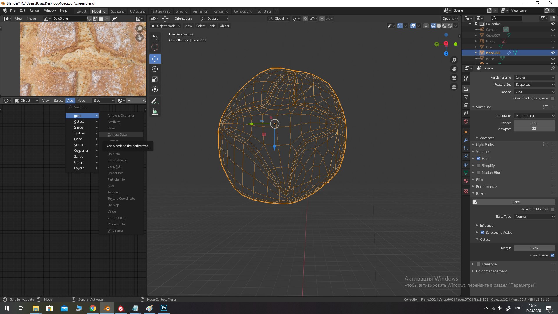Open the Material properties tab sphere icon
This screenshot has height=314, width=558.
coord(466,181)
